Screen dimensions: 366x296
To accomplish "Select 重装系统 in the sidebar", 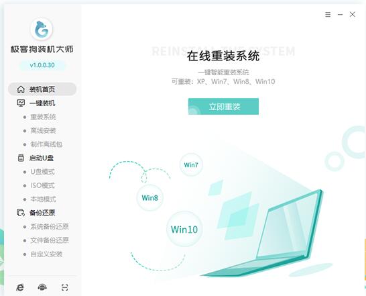I will [x=43, y=117].
